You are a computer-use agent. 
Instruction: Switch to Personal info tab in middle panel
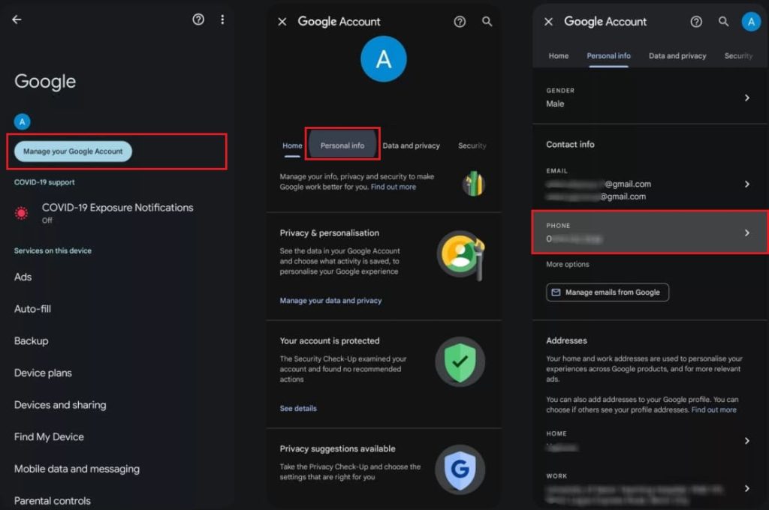tap(342, 145)
